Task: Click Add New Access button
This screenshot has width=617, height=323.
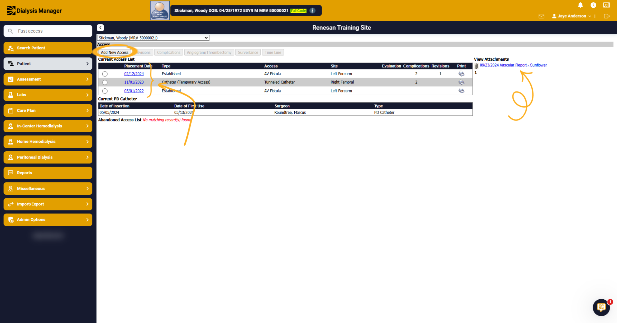Action: click(x=115, y=52)
